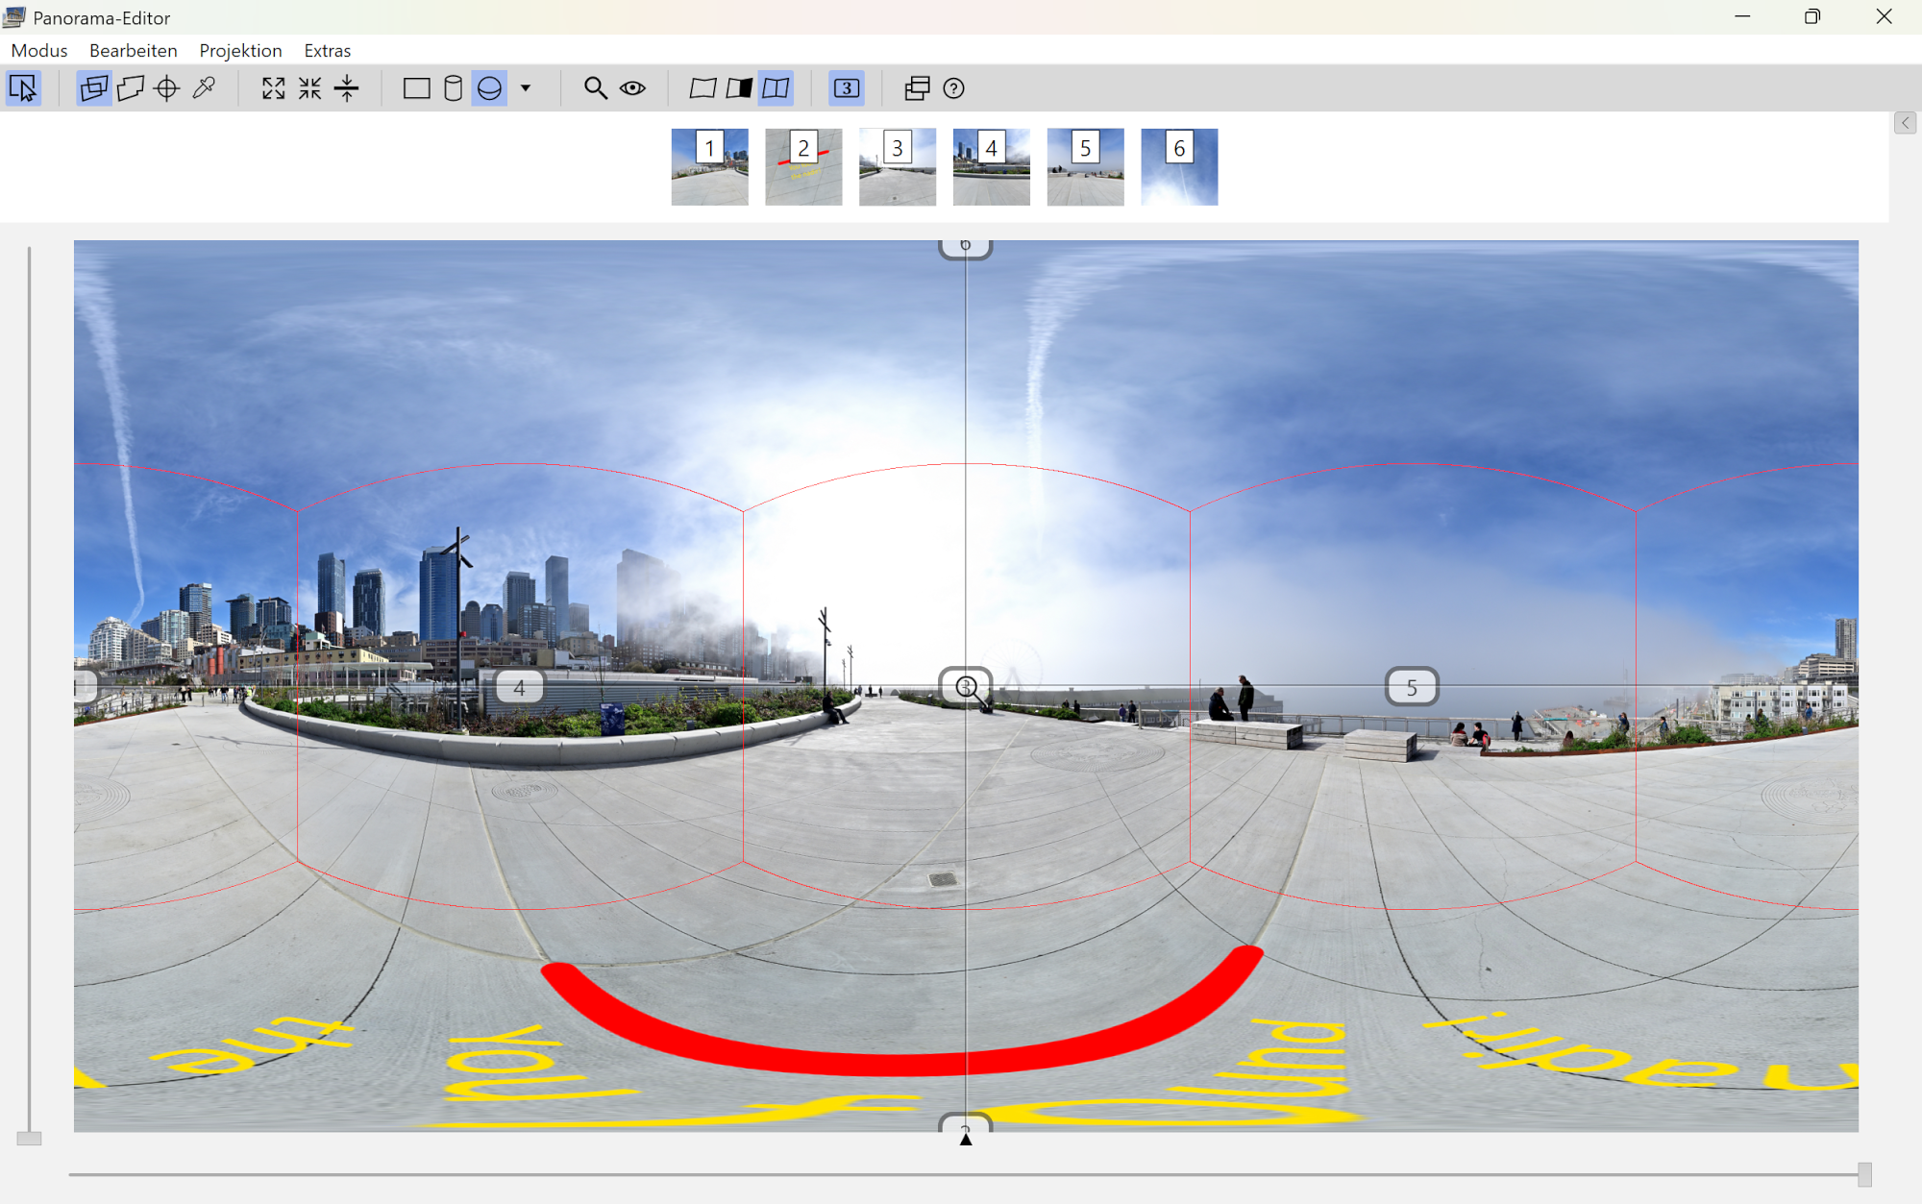1922x1204 pixels.
Task: Click the expand-to-fit arrows icon
Action: [273, 88]
